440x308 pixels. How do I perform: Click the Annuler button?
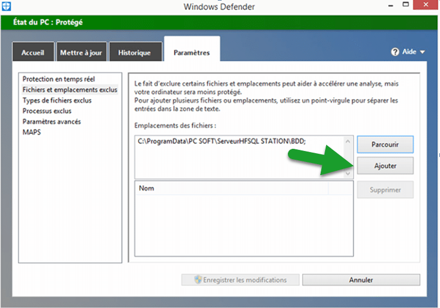361,280
